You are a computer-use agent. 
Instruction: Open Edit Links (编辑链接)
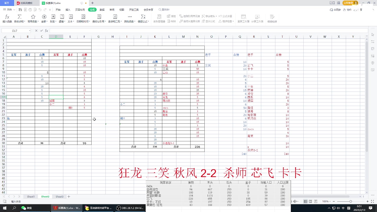(x=272, y=19)
